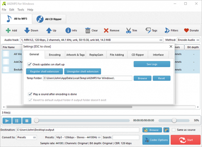Select the Interface settings tab

[x=158, y=55]
